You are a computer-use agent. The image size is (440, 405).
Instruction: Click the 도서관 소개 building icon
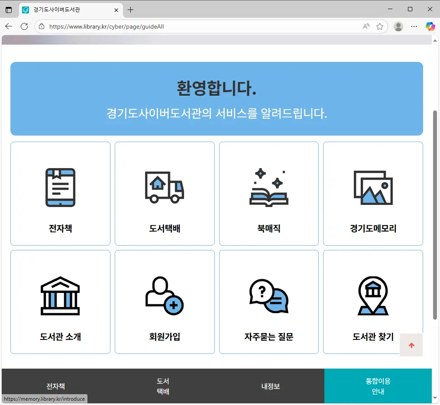click(x=60, y=296)
